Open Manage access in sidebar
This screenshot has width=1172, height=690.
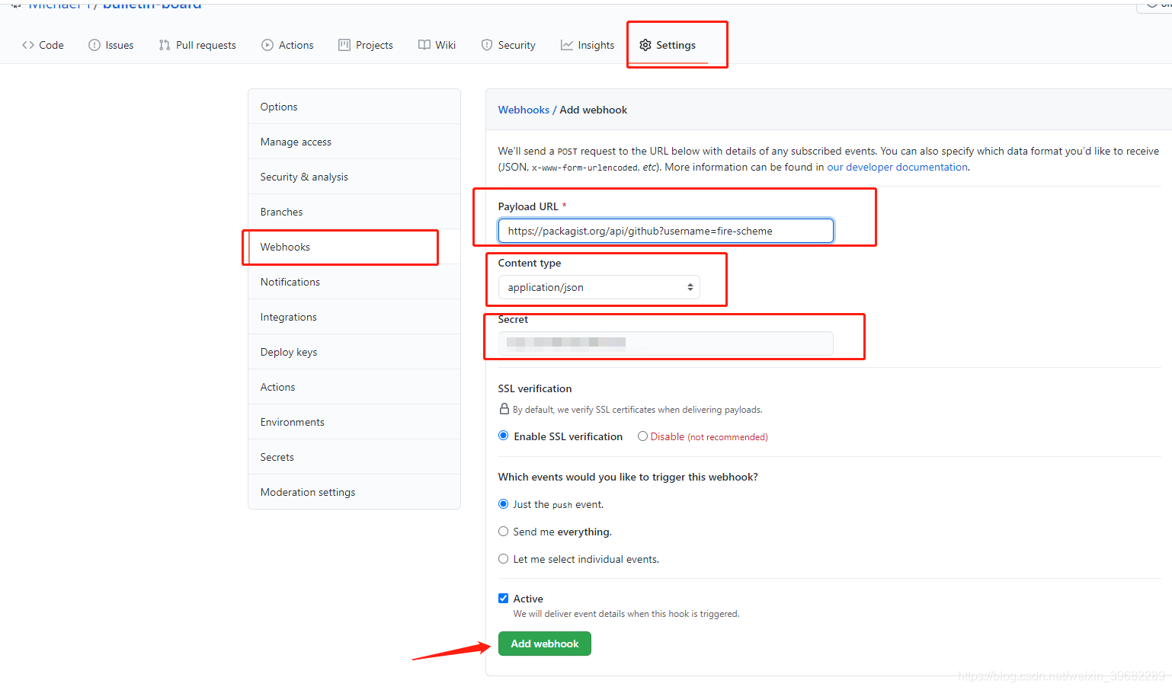[354, 142]
